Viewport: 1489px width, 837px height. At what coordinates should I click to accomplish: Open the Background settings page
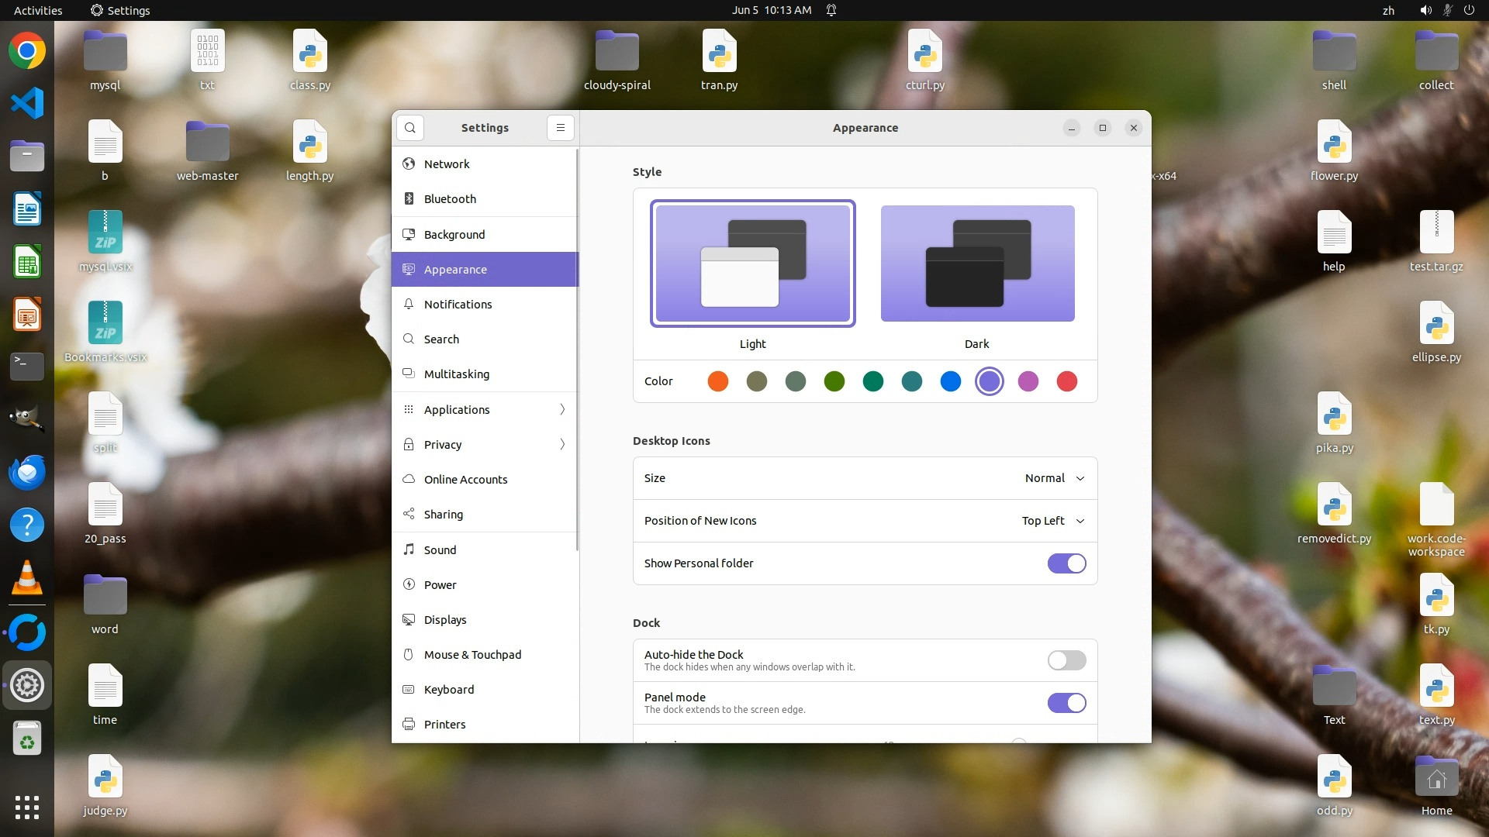pyautogui.click(x=454, y=234)
